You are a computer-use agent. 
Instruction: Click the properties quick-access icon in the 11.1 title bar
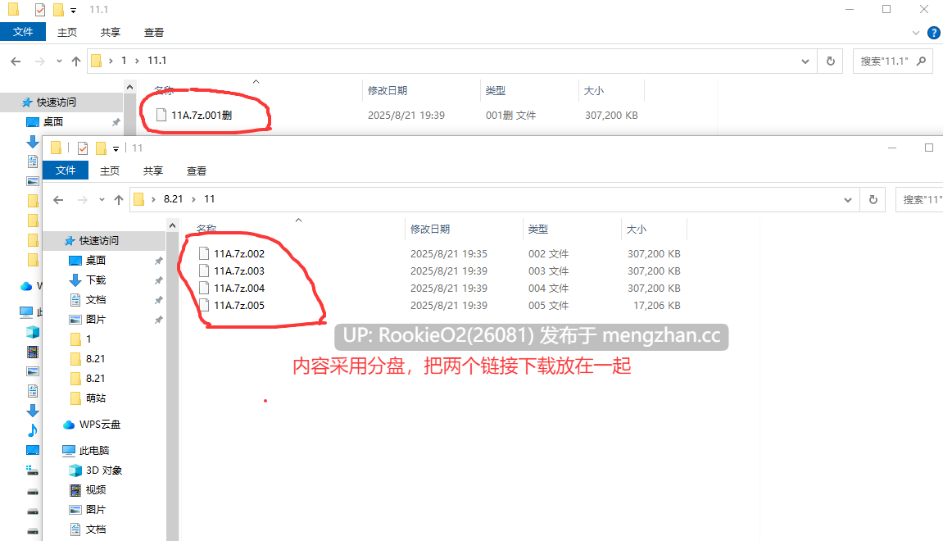coord(39,10)
